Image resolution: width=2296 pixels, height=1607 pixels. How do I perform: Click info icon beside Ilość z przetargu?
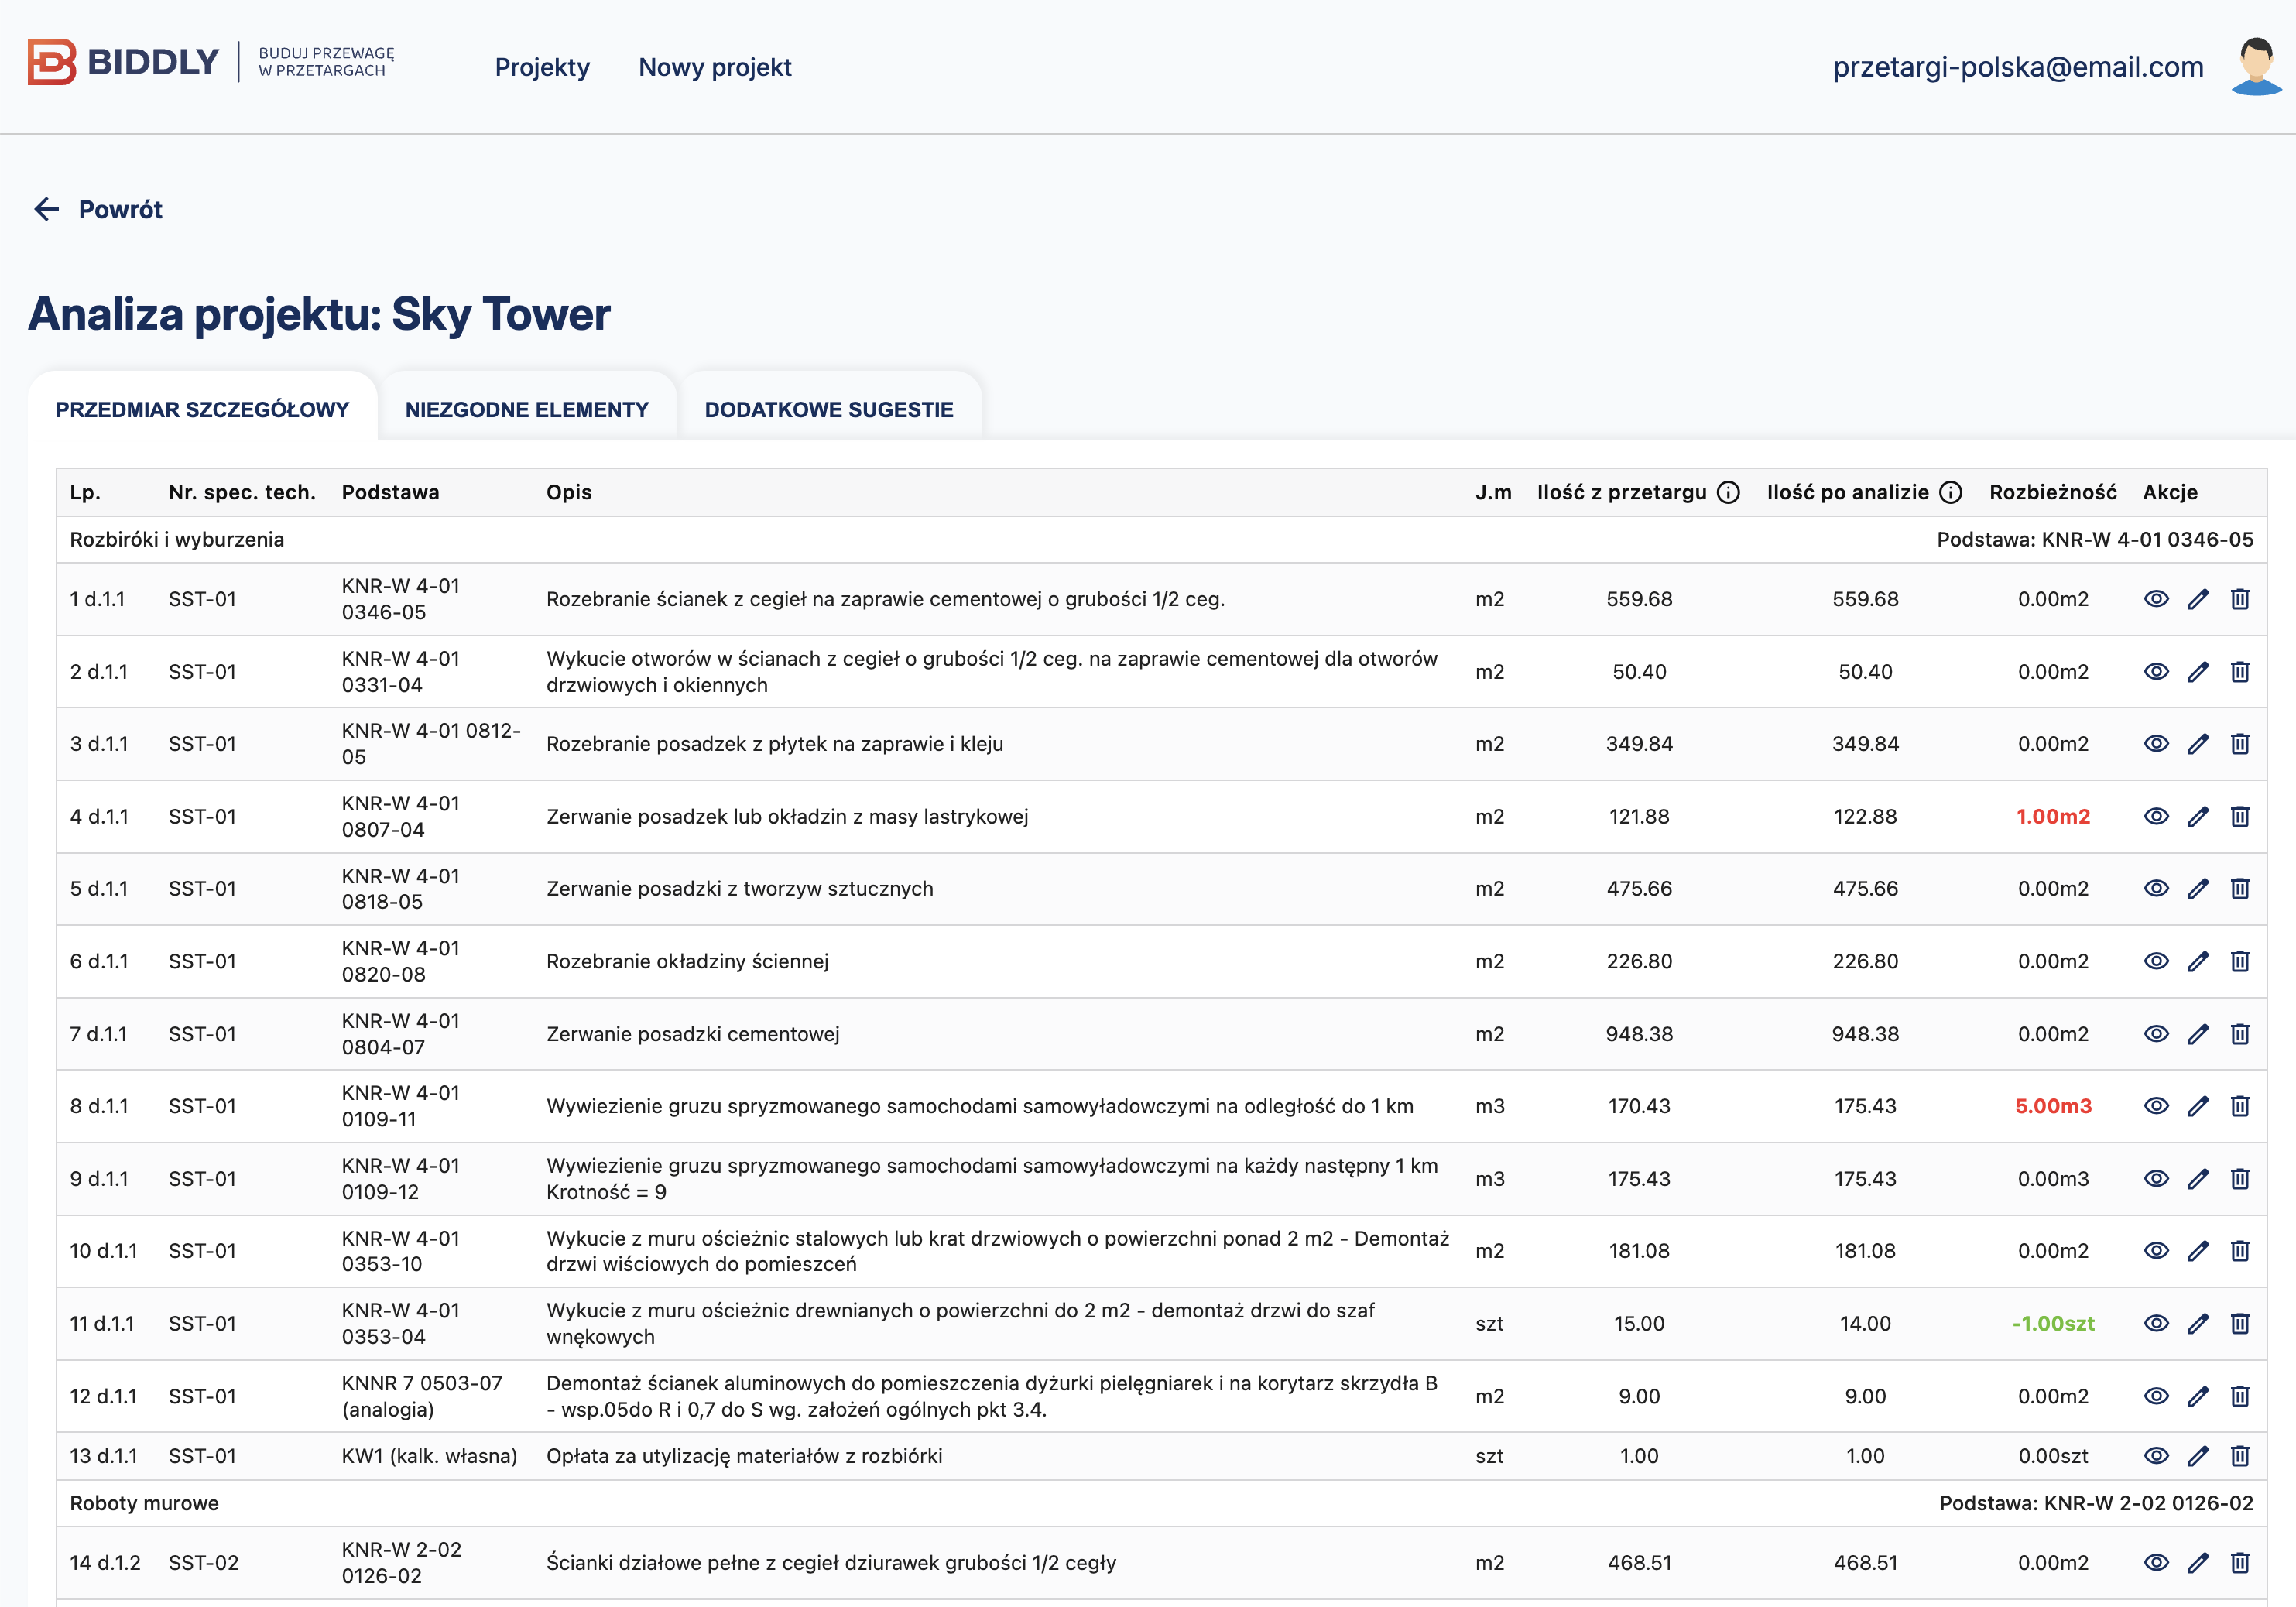tap(1728, 492)
